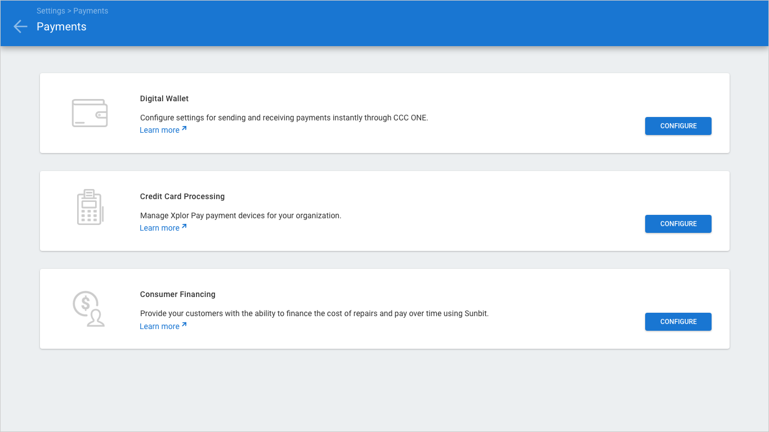Viewport: 769px width, 432px height.
Task: Follow Learn more link for Credit Card Processing
Action: [159, 228]
